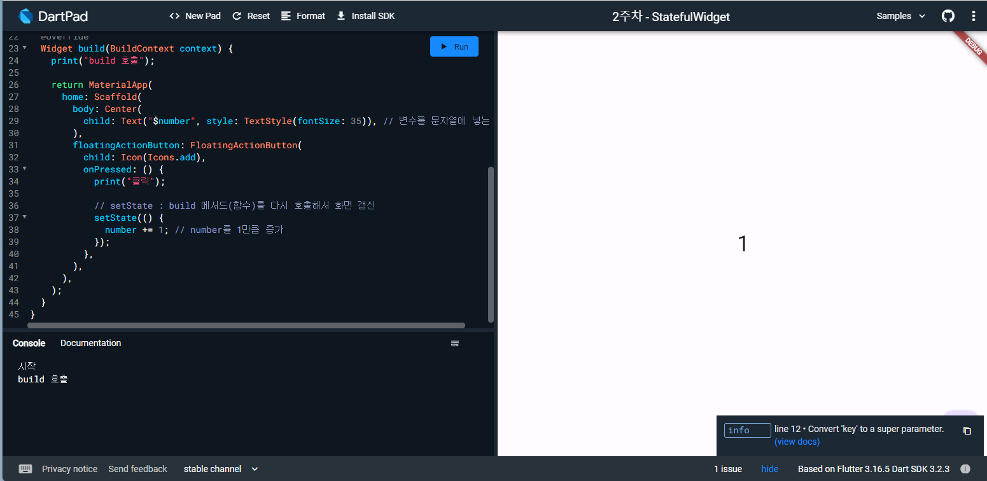This screenshot has height=481, width=987.
Task: Click code line 'return MaterialApp('
Action: coord(102,85)
